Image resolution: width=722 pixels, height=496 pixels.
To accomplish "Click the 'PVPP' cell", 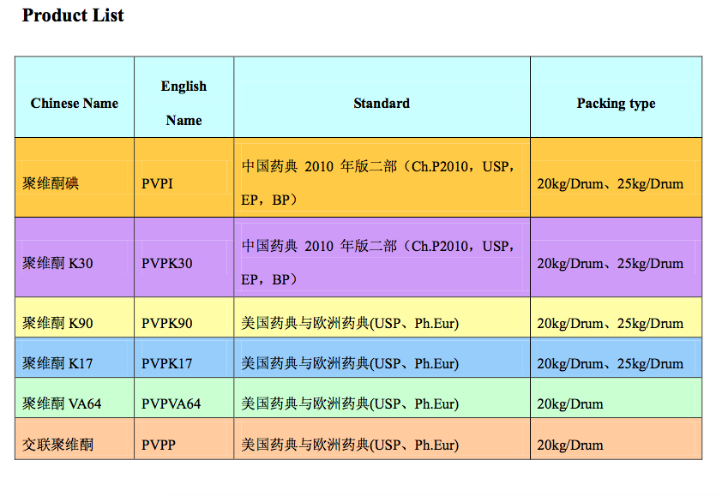I will pos(184,439).
